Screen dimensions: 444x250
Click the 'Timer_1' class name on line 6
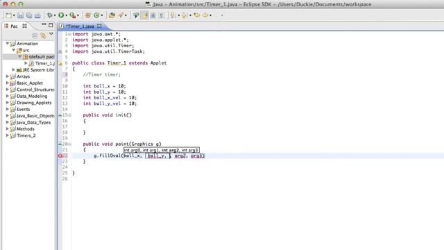coord(117,63)
